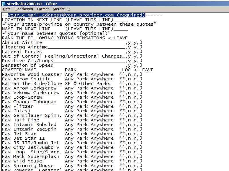Click the highlighted e-mail address placeholder text
229x171 pixels.
tap(76, 15)
